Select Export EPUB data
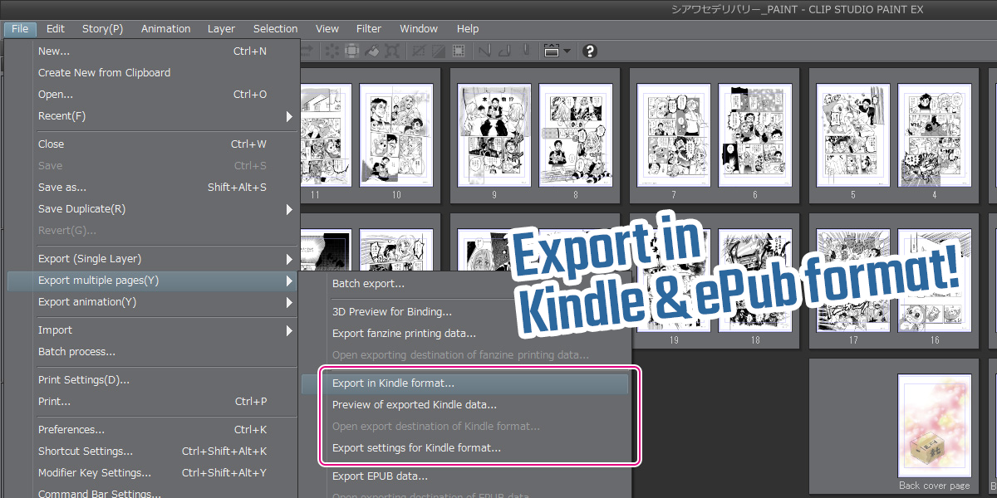Image resolution: width=997 pixels, height=498 pixels. click(x=380, y=476)
